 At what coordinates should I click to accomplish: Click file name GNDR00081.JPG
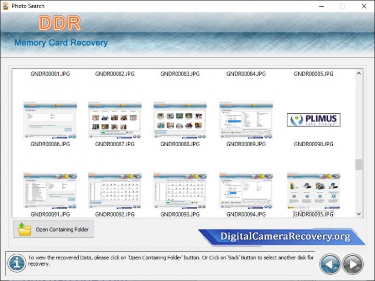click(x=50, y=74)
